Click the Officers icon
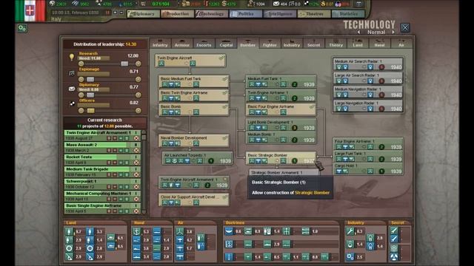Image resolution: width=474 pixels, height=266 pixels. 72,103
